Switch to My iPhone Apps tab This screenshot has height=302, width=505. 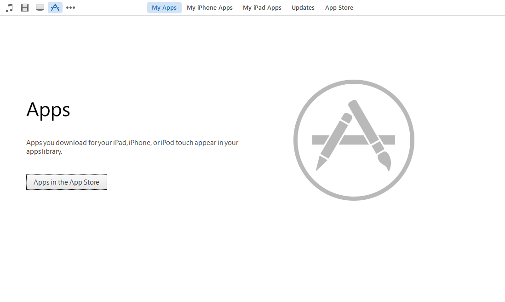coord(210,7)
